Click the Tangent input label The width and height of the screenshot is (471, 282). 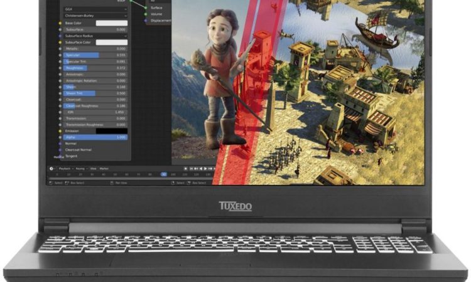click(x=71, y=156)
